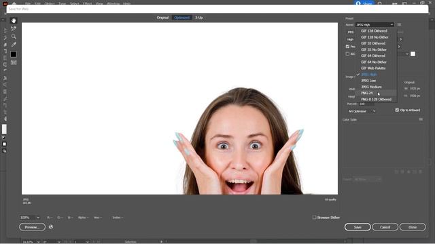Toggle the ICC Profile checkbox
The width and height of the screenshot is (435, 244).
[x=347, y=54]
